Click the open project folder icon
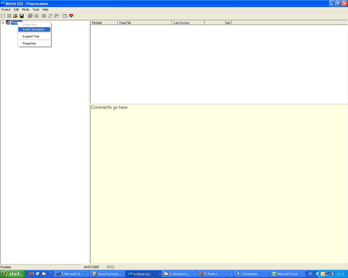The height and width of the screenshot is (278, 348). click(15, 16)
